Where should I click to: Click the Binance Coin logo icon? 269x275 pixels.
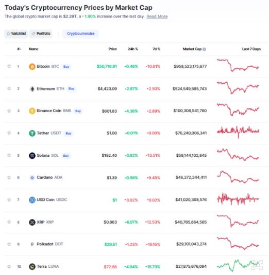32,111
